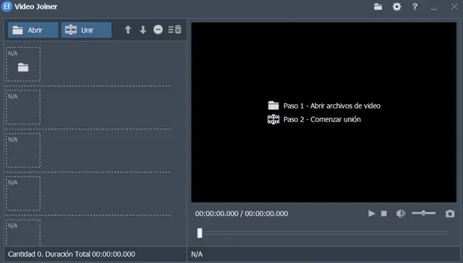Adjust the volume slider knob
This screenshot has width=463, height=263.
(x=423, y=213)
